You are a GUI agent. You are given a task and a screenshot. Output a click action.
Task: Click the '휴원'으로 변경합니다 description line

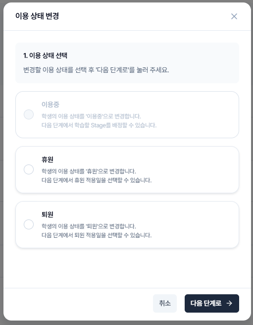(x=89, y=171)
